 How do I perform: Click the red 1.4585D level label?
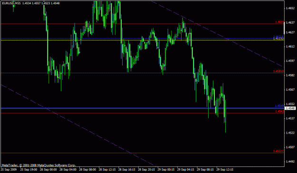tap(278, 71)
